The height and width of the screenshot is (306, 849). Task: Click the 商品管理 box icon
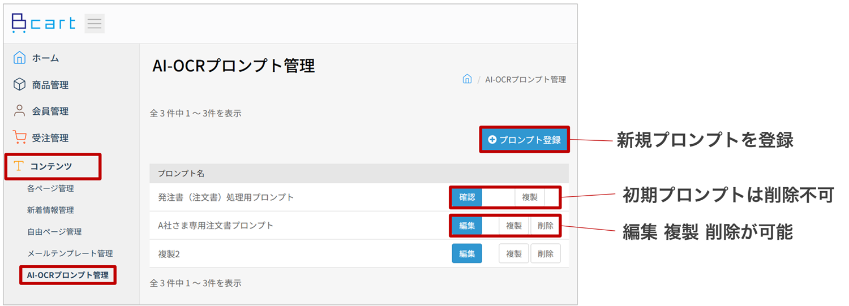pyautogui.click(x=19, y=85)
